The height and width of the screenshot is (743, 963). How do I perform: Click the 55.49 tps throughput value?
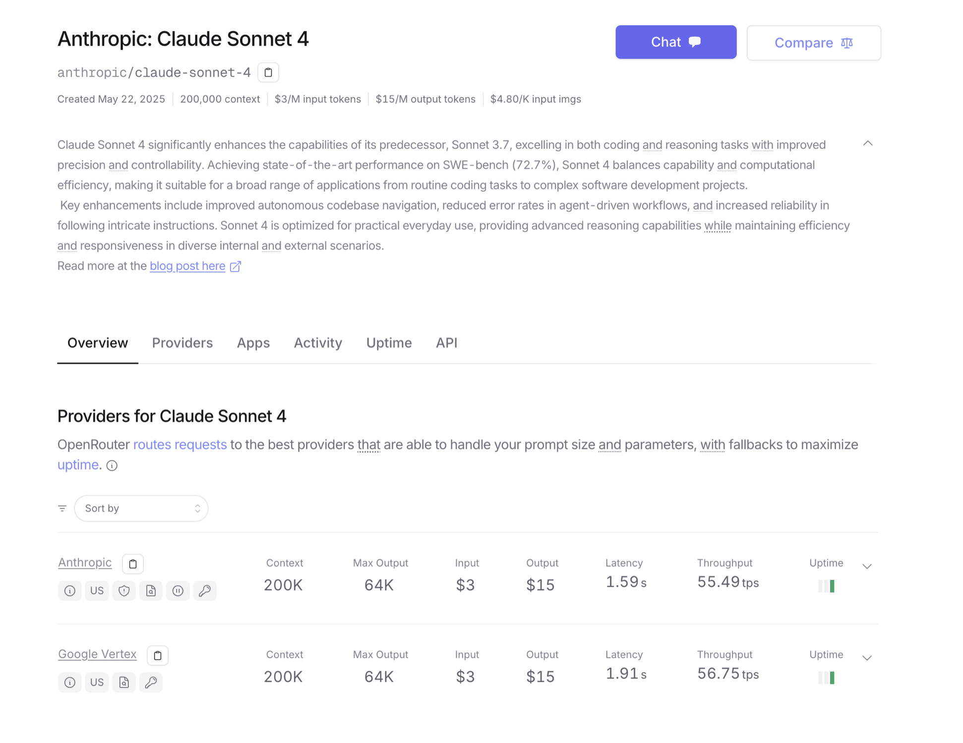(728, 582)
